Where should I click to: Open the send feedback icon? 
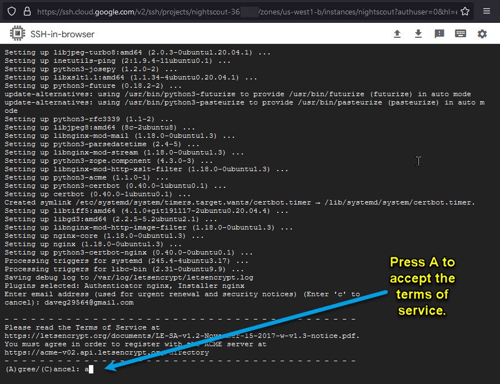tap(439, 34)
